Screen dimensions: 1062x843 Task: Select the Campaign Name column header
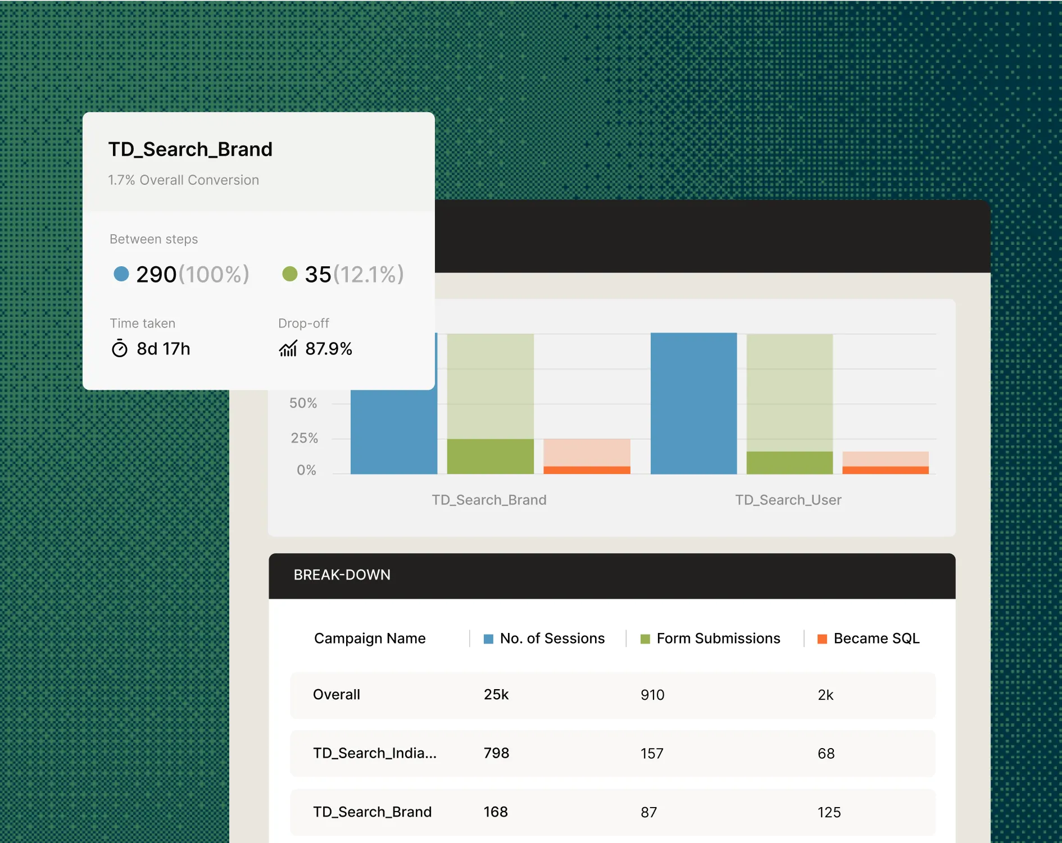pyautogui.click(x=369, y=639)
